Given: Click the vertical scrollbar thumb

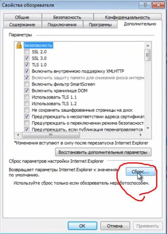Looking at the screenshot, I should 148,55.
